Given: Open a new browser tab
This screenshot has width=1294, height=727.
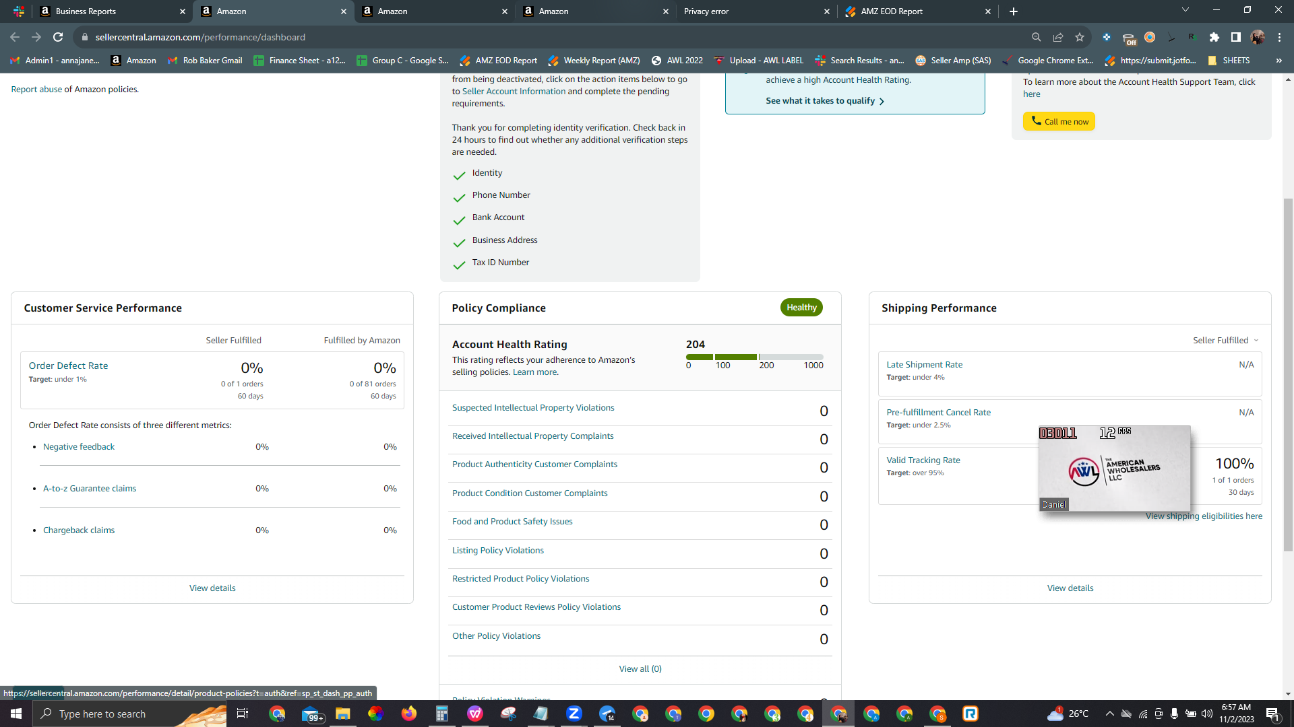Looking at the screenshot, I should [x=1014, y=11].
